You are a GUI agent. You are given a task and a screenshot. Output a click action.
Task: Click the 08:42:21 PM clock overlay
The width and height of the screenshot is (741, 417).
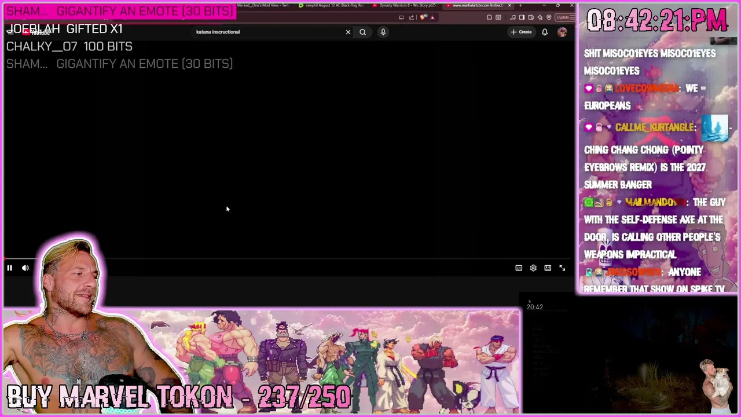click(x=657, y=20)
